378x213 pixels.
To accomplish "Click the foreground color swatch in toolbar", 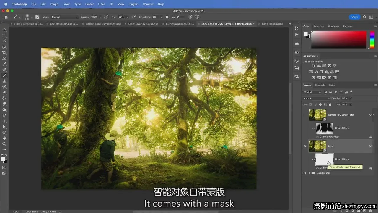I will coord(3,159).
